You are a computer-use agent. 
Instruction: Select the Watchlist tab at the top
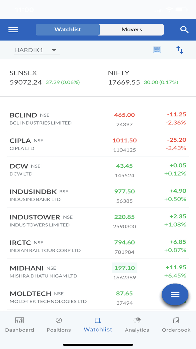tap(67, 29)
